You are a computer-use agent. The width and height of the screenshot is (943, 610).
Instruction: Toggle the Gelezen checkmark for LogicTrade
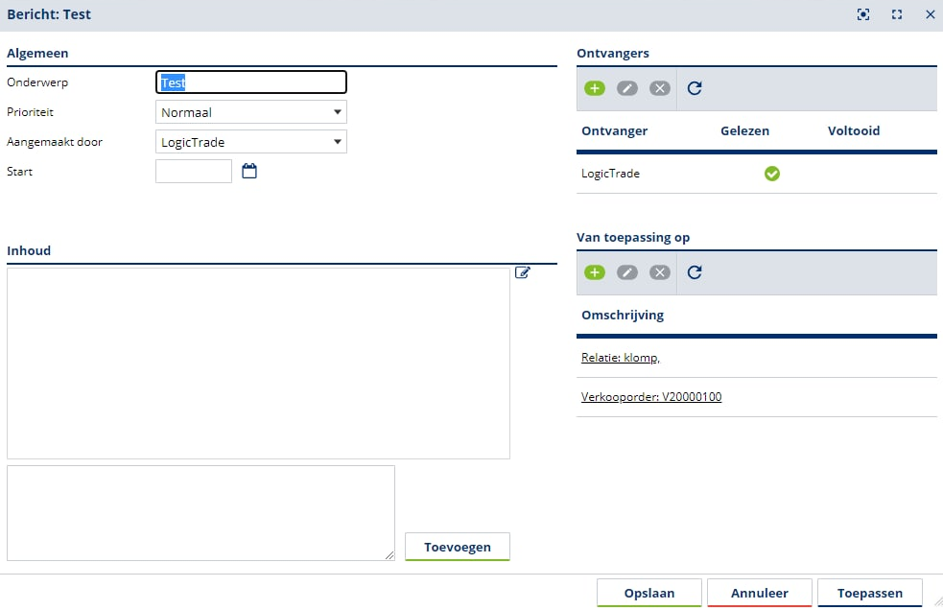pos(771,174)
